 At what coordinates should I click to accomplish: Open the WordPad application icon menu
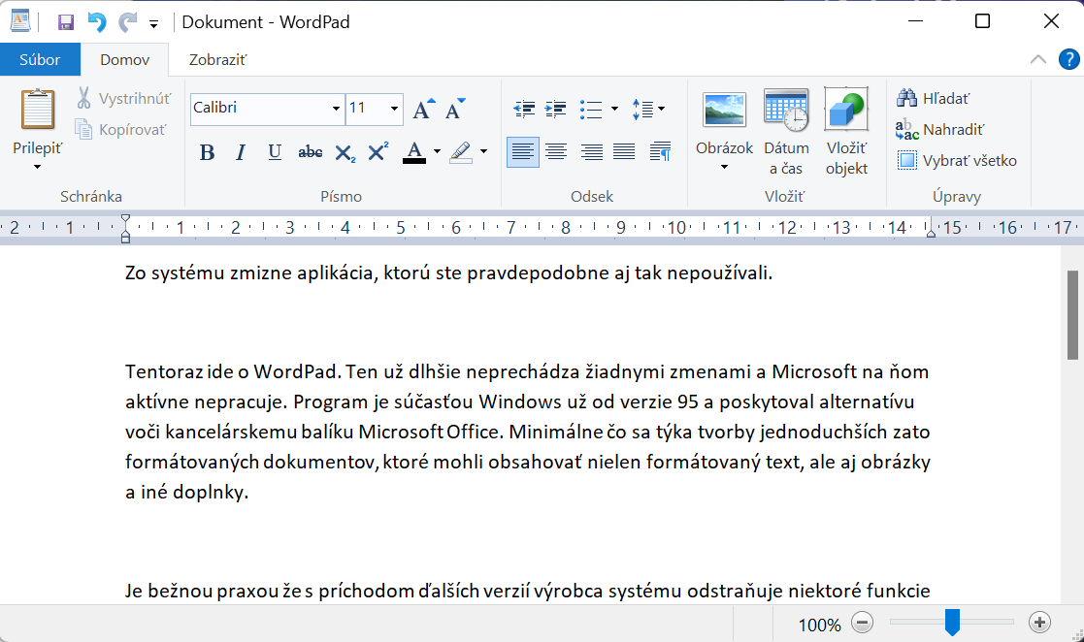tap(20, 21)
